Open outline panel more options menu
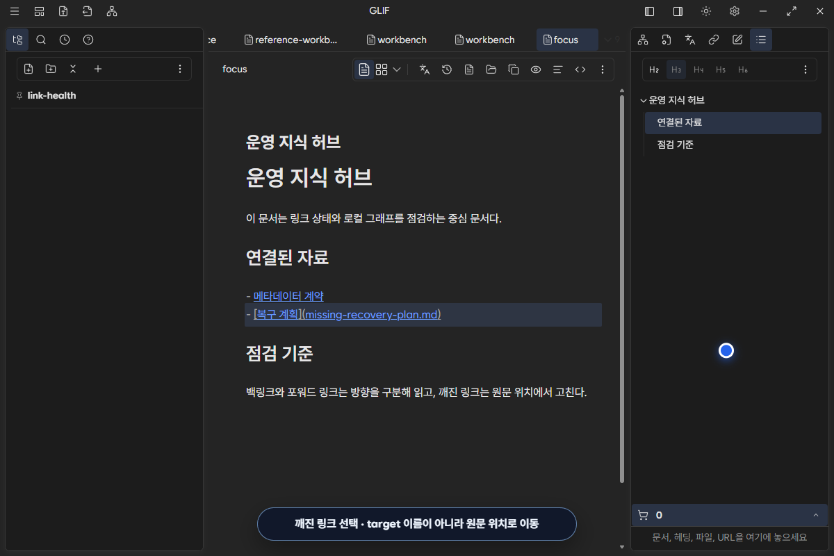This screenshot has width=834, height=556. point(806,69)
